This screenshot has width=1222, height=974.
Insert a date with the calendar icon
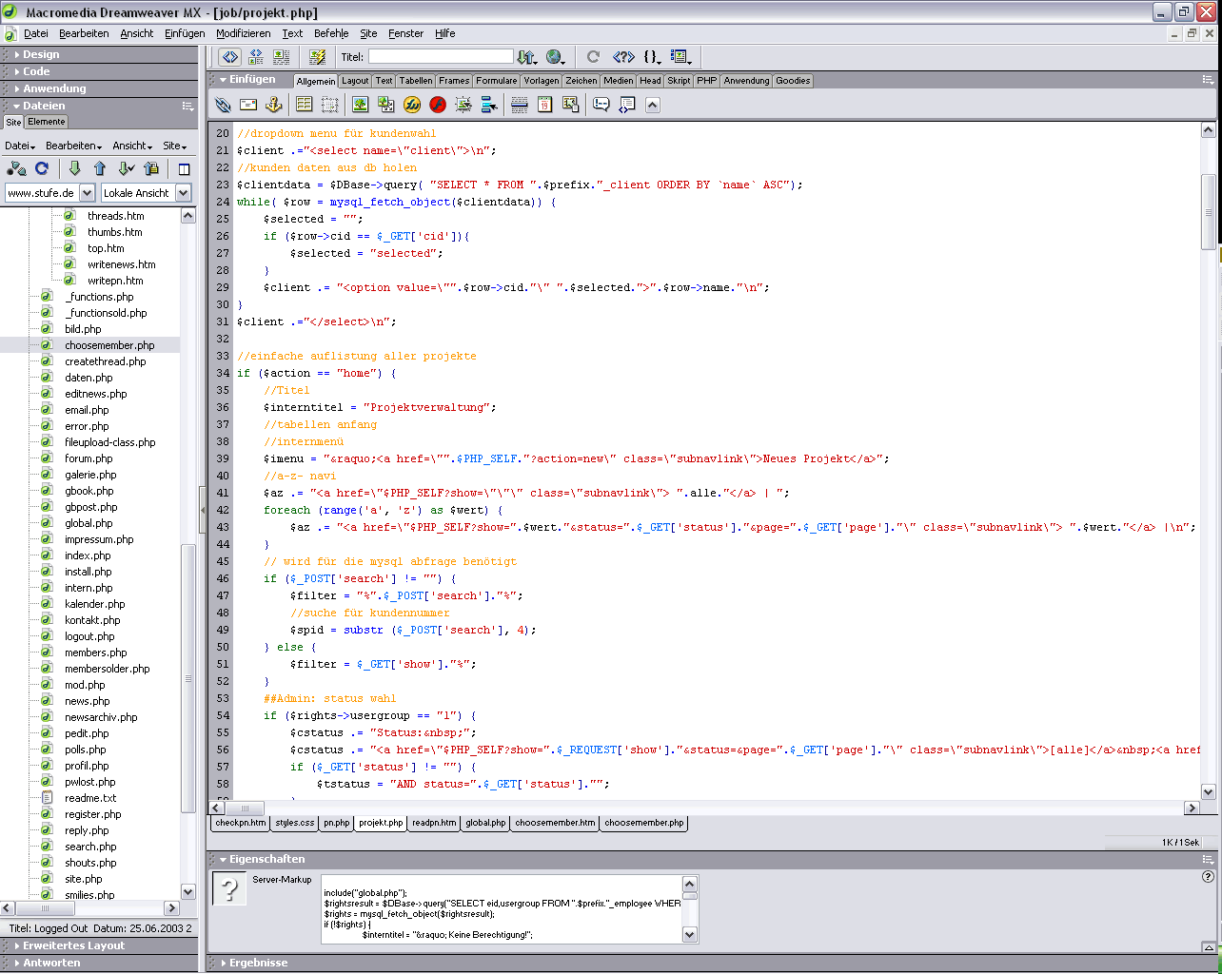tap(544, 105)
